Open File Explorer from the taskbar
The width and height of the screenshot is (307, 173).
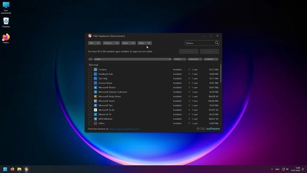[x=19, y=169]
